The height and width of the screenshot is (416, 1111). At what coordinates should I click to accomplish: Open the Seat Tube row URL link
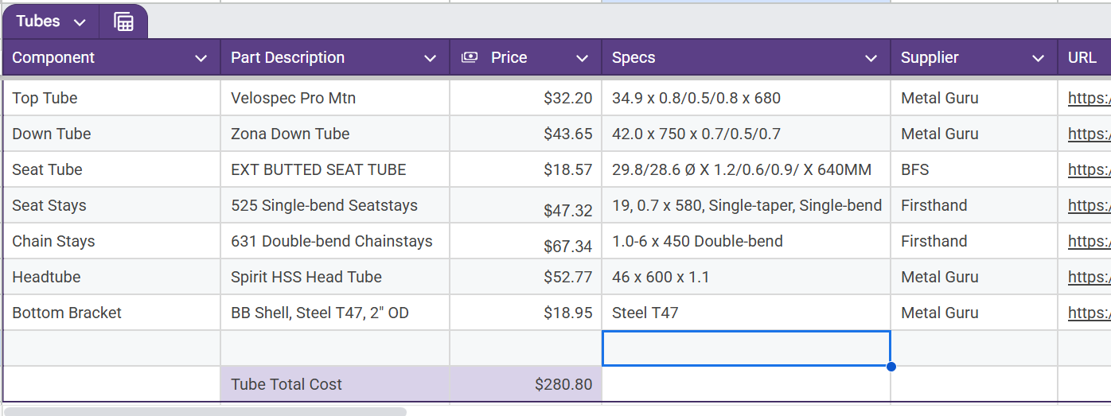coord(1089,169)
